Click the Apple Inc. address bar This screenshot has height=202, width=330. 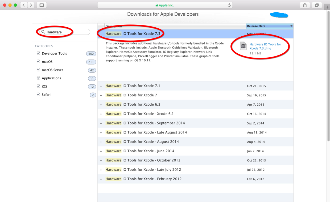165,5
